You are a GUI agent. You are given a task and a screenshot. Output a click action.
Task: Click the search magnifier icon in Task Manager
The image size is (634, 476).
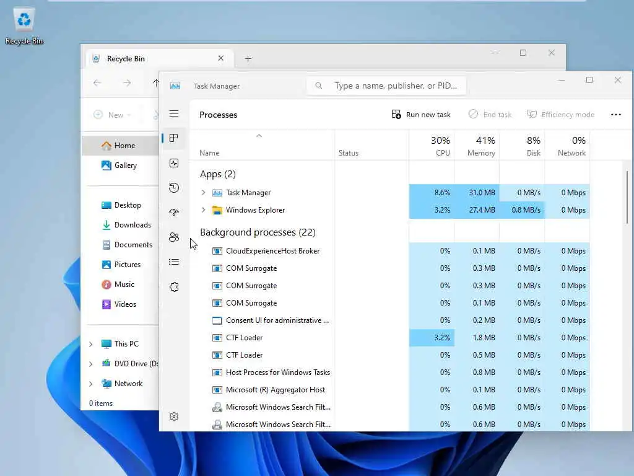[319, 86]
